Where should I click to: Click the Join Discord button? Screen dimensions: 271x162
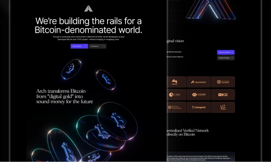coord(98,46)
